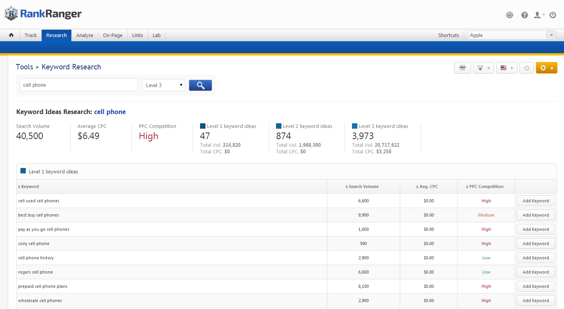Click the Level 2 keyword ideas color square
564x309 pixels.
(279, 126)
